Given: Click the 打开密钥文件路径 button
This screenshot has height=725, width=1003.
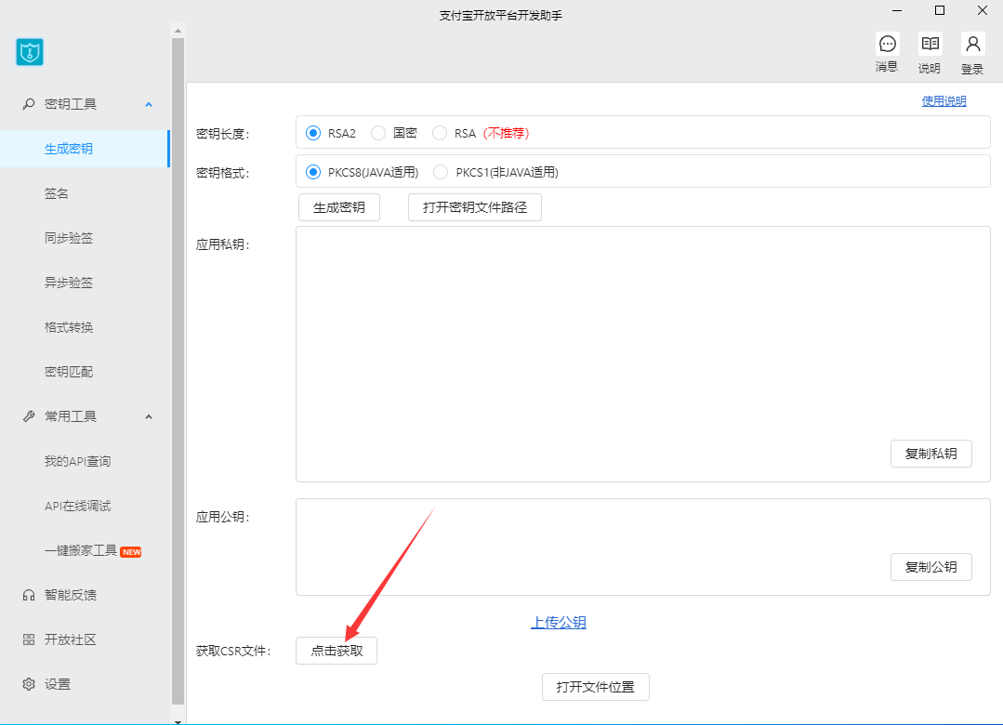Looking at the screenshot, I should coord(475,207).
